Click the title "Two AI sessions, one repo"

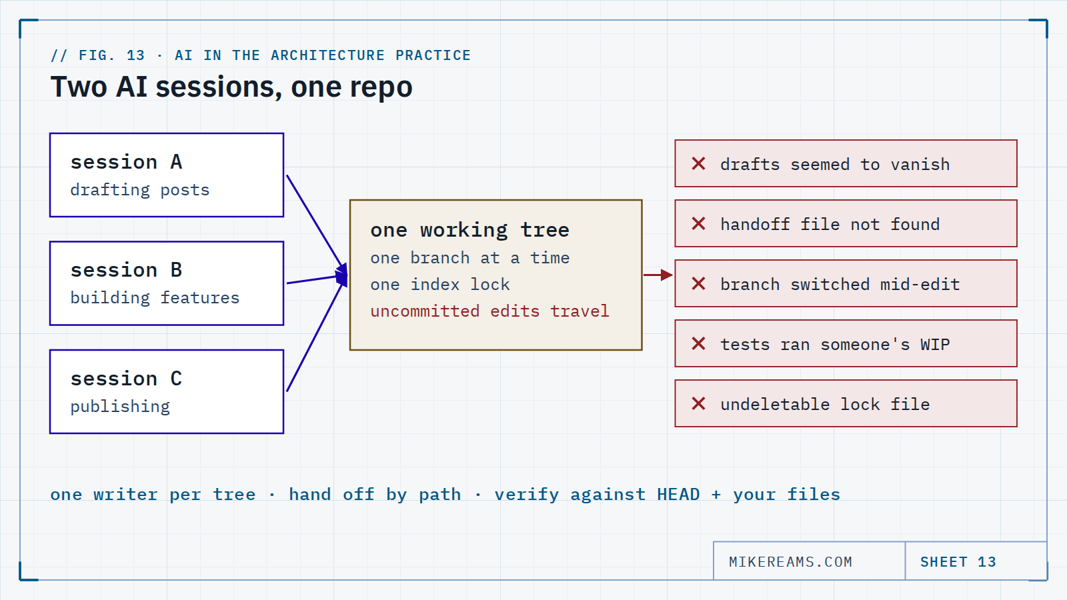[x=231, y=87]
